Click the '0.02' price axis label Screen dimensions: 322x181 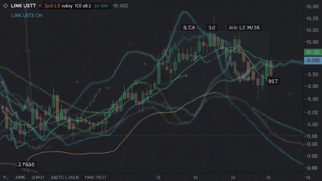click(x=313, y=112)
